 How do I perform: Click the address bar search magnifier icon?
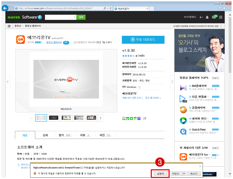click(x=105, y=8)
